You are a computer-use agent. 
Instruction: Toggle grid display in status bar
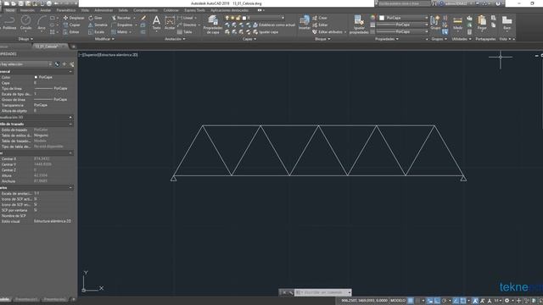411,301
